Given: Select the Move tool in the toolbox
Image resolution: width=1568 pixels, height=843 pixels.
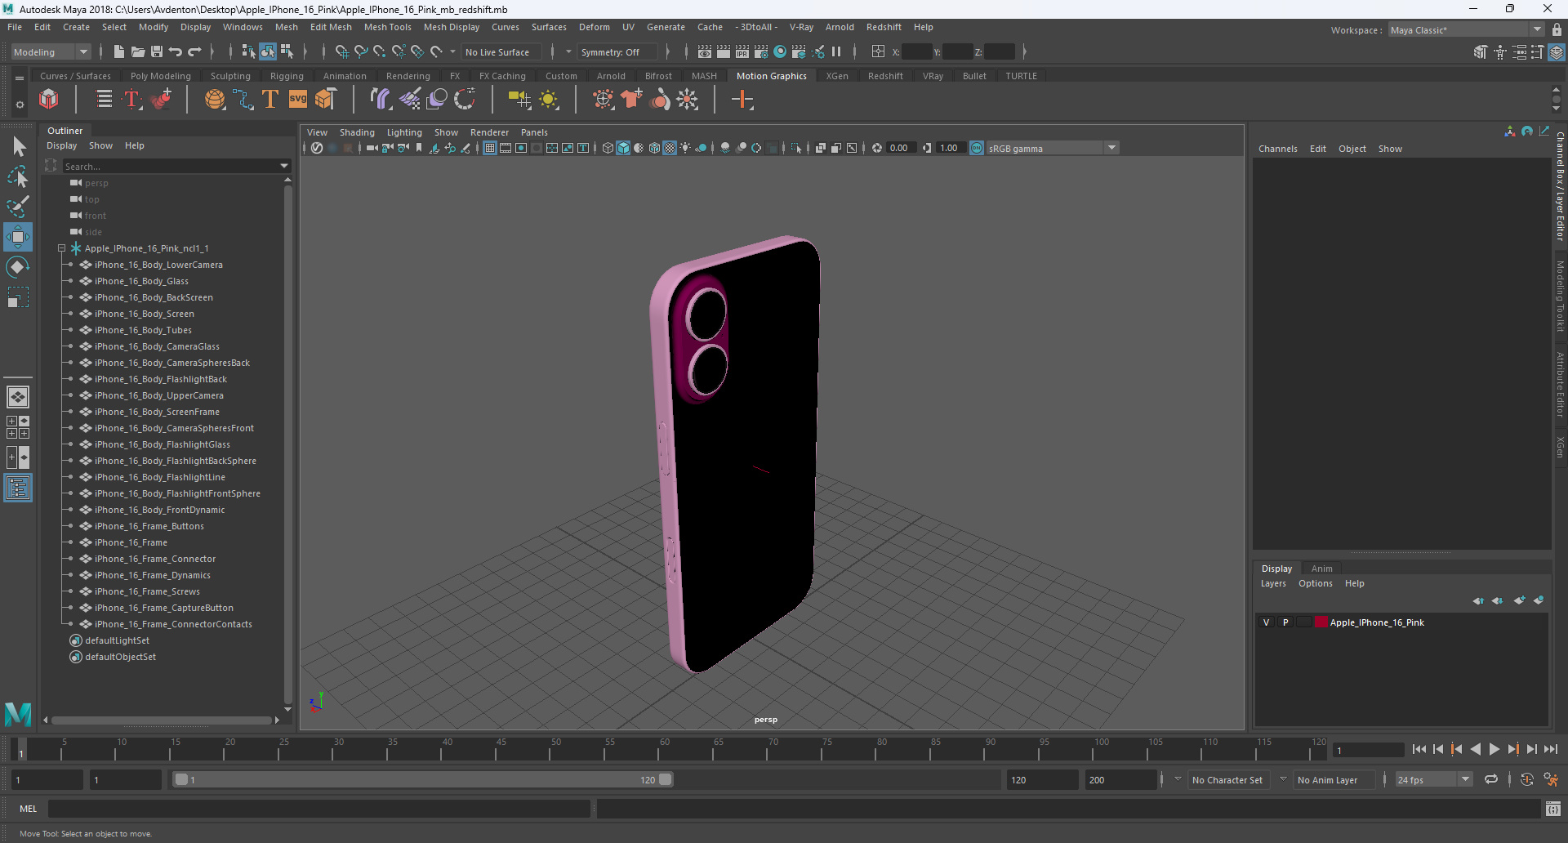Looking at the screenshot, I should [18, 237].
